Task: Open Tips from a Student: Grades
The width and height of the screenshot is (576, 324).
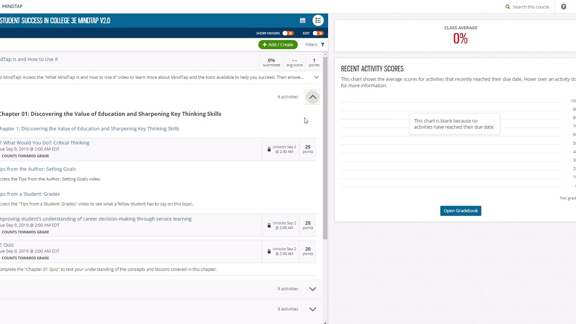Action: click(x=30, y=194)
